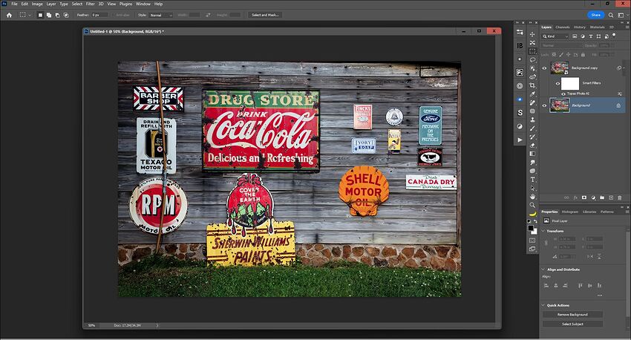This screenshot has height=340, width=631.
Task: Select the Lasso tool
Action: pyautogui.click(x=532, y=59)
